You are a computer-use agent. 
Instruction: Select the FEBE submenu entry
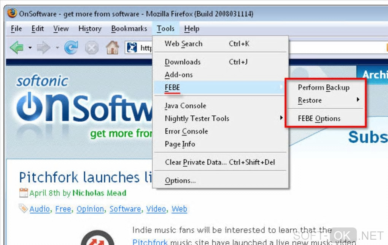coord(219,87)
